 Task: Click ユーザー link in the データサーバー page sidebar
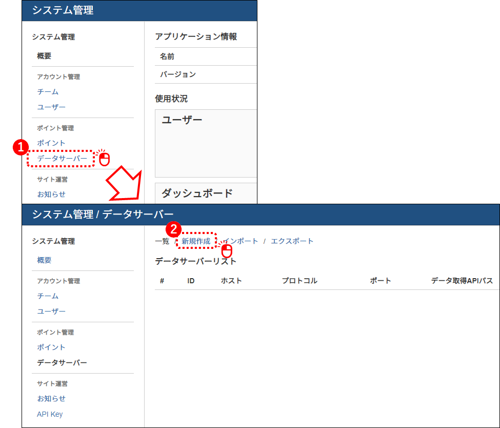pos(51,311)
